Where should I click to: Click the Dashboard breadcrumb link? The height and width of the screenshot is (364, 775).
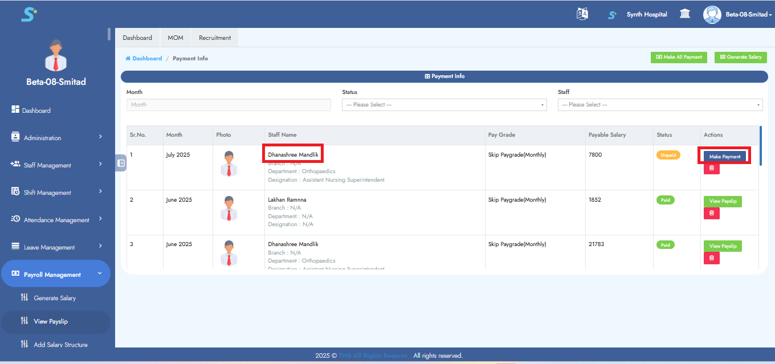(146, 59)
